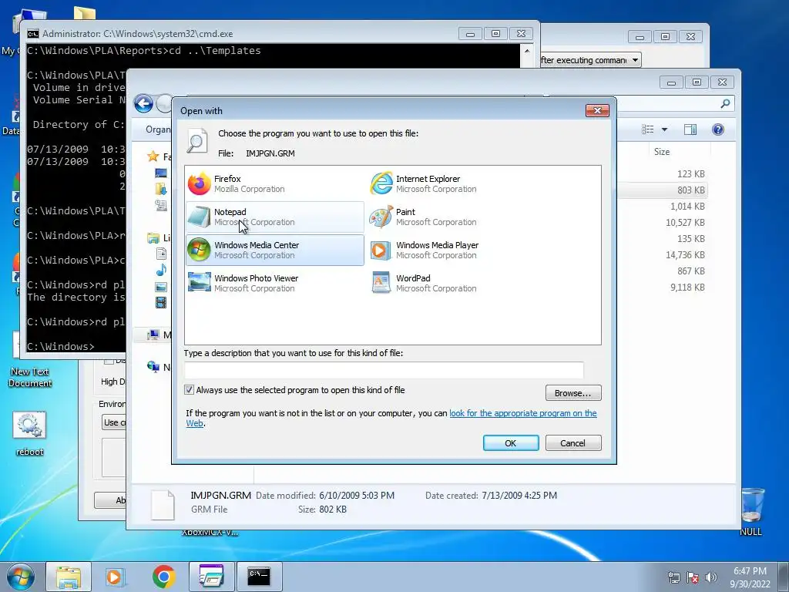Click the volume speaker tray icon
The height and width of the screenshot is (592, 789).
[710, 577]
